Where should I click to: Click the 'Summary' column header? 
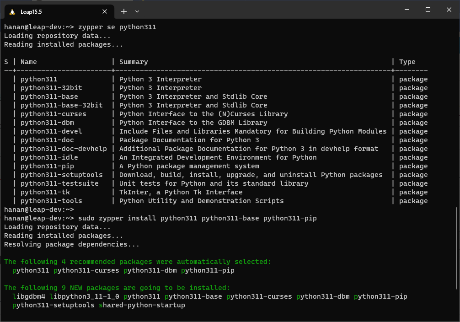(x=134, y=62)
